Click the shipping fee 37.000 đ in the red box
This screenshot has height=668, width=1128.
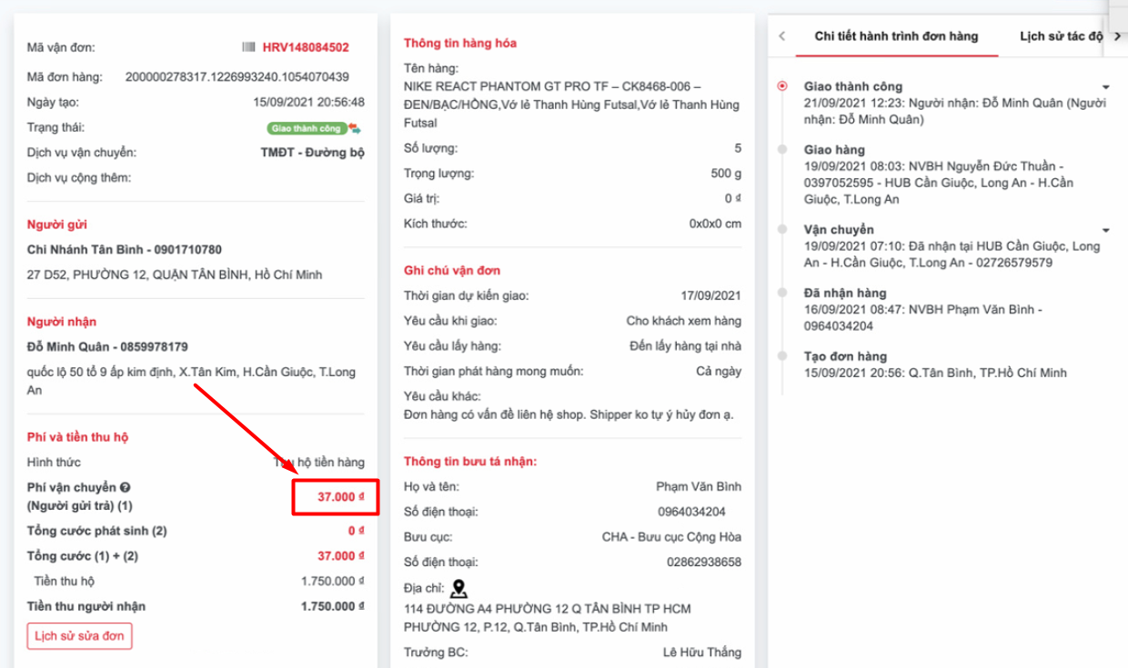[341, 497]
